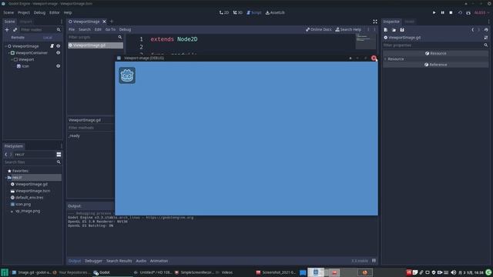Open the Scene menu
493x277 pixels.
[x=8, y=12]
